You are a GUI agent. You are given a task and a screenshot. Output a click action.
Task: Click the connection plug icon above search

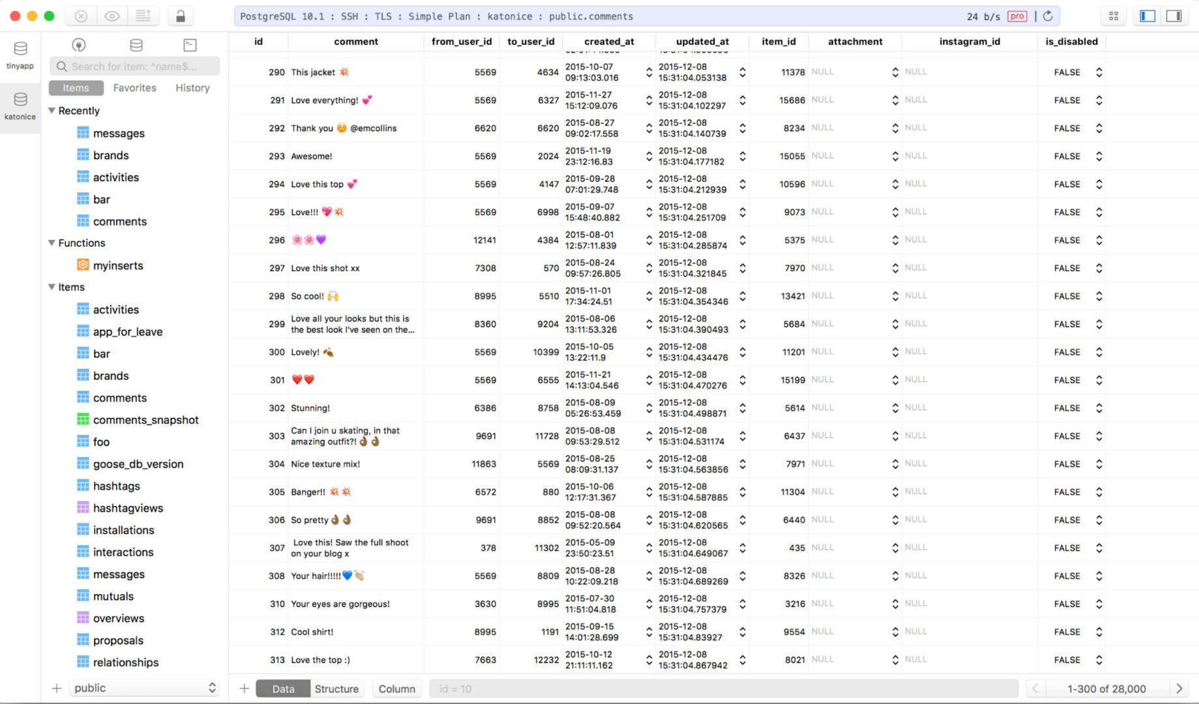click(x=79, y=45)
